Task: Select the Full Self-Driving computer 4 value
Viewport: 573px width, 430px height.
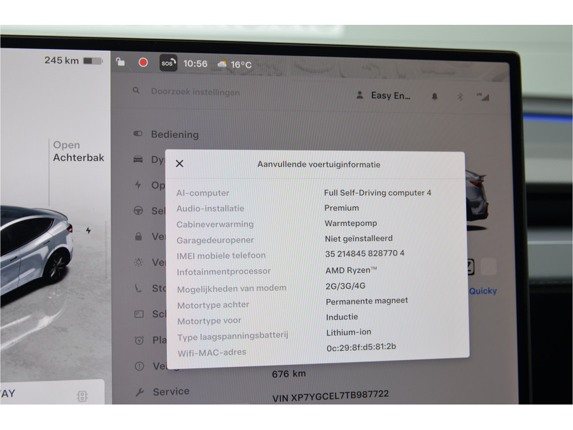Action: [x=378, y=192]
